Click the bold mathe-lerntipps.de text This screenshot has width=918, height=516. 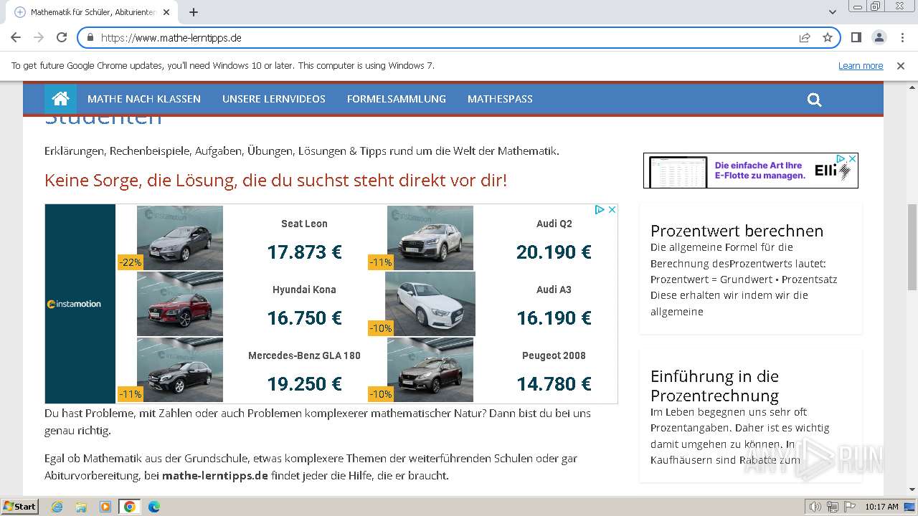pos(215,475)
